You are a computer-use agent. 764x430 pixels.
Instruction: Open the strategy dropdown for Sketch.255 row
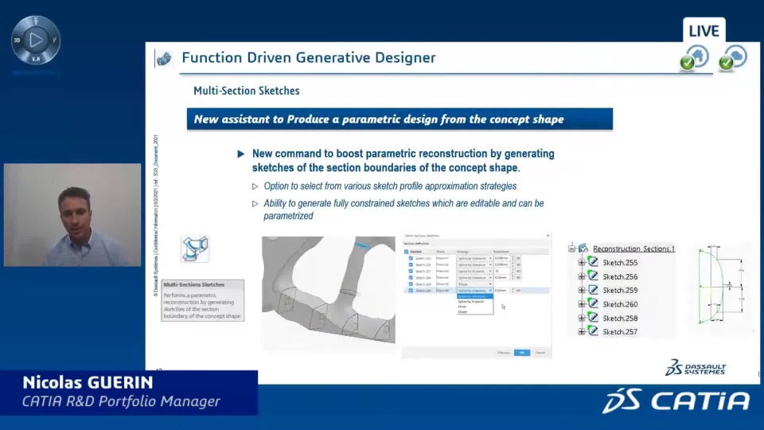pyautogui.click(x=474, y=258)
